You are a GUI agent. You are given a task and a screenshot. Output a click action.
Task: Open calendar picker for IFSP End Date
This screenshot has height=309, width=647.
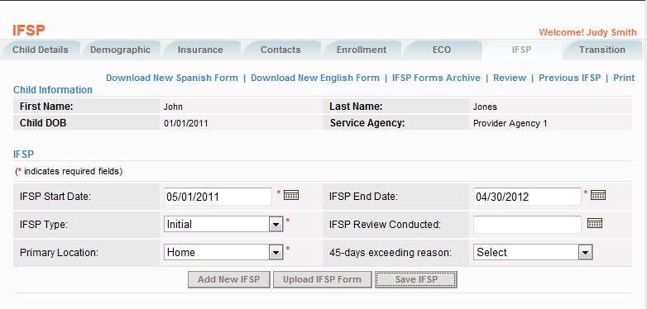coord(598,195)
